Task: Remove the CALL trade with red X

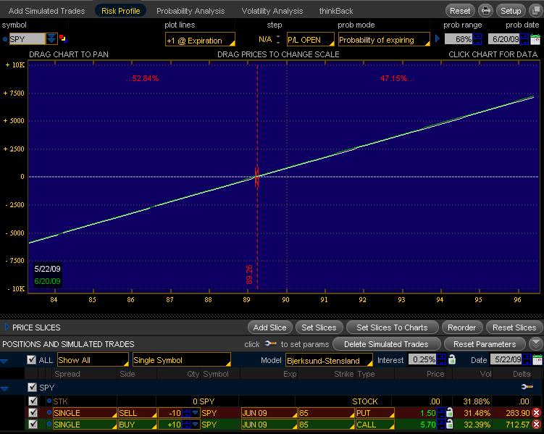Action: (x=536, y=425)
